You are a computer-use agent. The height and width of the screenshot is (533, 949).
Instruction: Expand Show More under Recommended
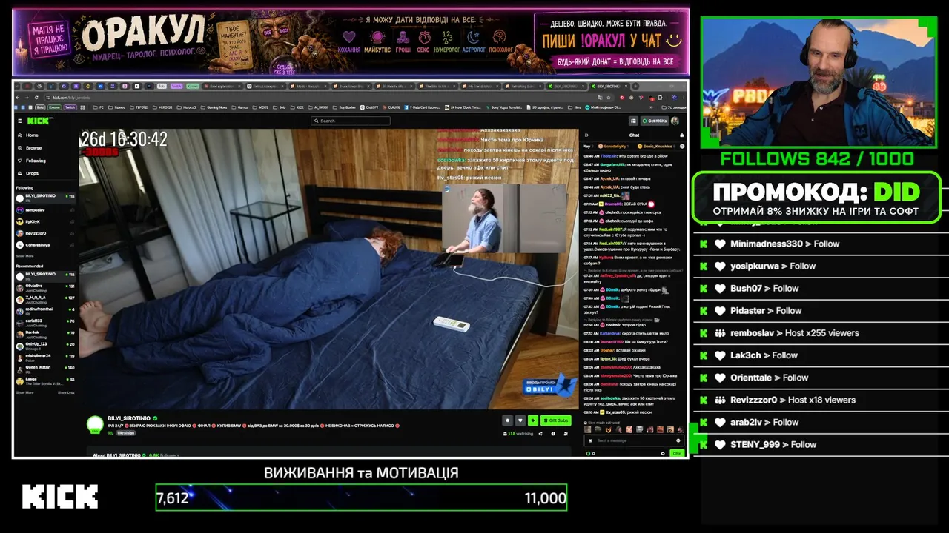(24, 392)
